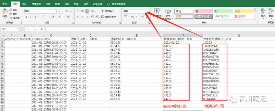Open the 文件 (File) tab
The width and height of the screenshot is (275, 111).
coord(5,4)
